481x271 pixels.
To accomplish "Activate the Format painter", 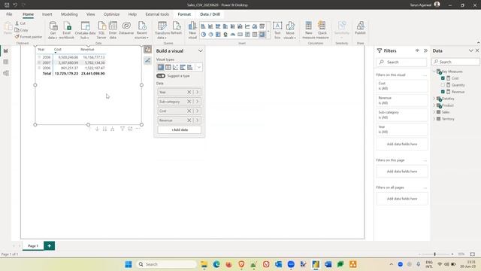I will (29, 37).
